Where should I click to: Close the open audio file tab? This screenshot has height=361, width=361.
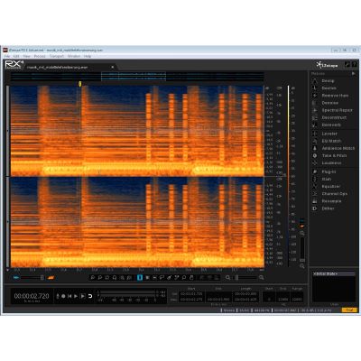(x=113, y=67)
